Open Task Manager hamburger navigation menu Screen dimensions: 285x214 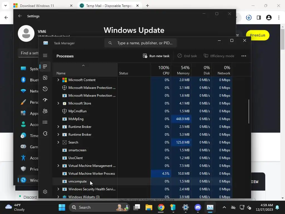(45, 55)
